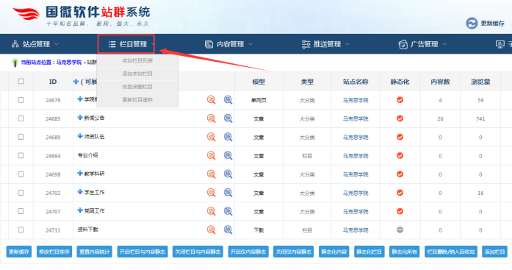Click the 静态化所有 button
The height and width of the screenshot is (270, 512).
(x=404, y=252)
